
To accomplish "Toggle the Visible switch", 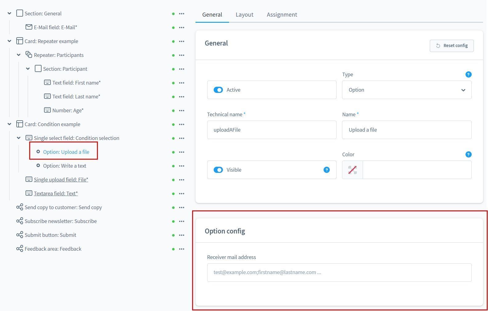I will [x=218, y=170].
